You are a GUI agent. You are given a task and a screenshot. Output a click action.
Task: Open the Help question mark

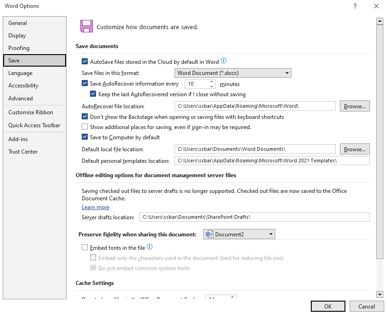point(355,6)
